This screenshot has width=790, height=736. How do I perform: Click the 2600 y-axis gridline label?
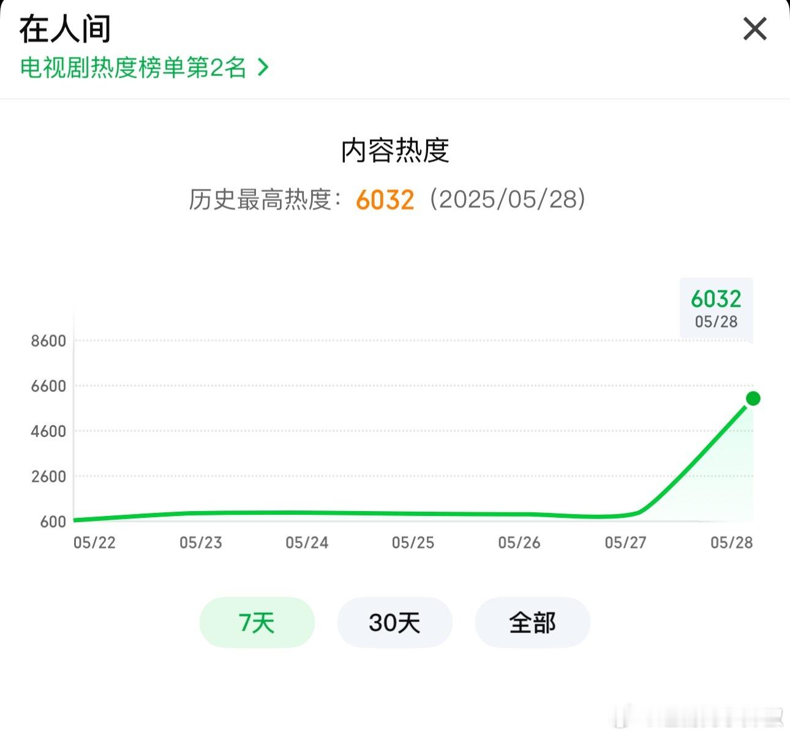pos(48,477)
